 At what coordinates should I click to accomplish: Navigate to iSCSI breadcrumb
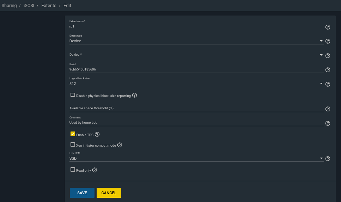point(29,5)
